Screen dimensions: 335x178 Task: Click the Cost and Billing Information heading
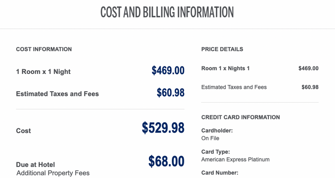pyautogui.click(x=167, y=12)
